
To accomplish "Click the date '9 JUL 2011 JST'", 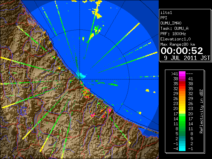I will 187,58.
